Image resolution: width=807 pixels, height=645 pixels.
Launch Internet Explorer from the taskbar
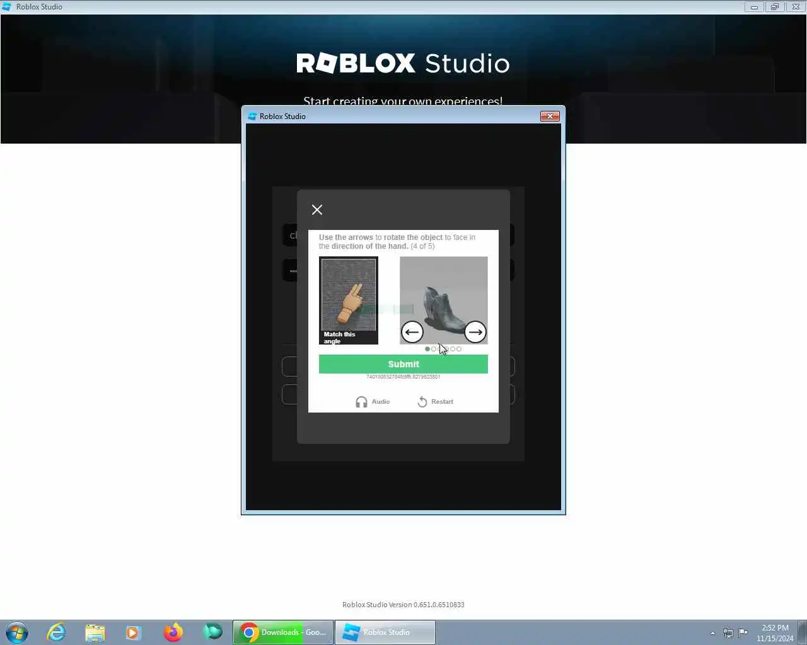point(56,632)
